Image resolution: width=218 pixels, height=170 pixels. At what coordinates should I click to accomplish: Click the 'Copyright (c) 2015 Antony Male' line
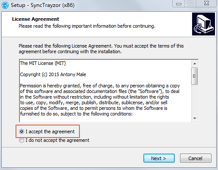click(x=53, y=74)
